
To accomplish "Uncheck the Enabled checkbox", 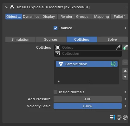I will click(55, 28).
